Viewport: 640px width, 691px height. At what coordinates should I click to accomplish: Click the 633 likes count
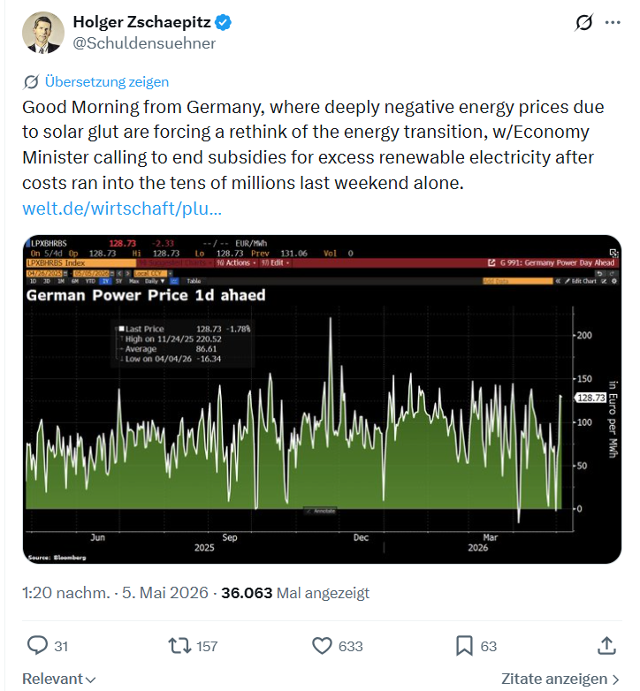click(351, 647)
